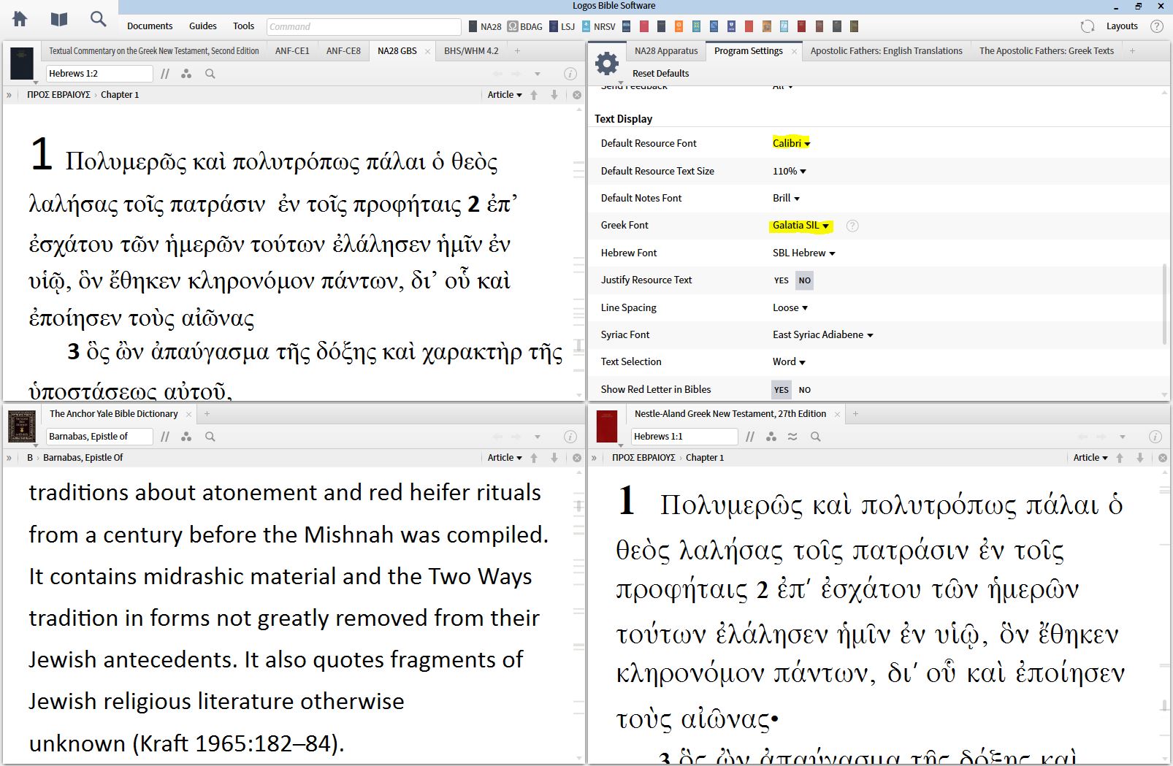This screenshot has width=1173, height=766.
Task: Set Justify Resource Text to Yes
Action: click(782, 280)
